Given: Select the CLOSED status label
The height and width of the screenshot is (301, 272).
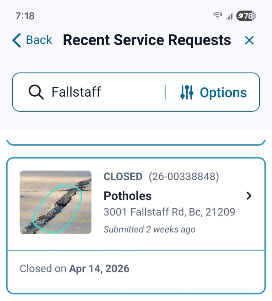Looking at the screenshot, I should click(123, 176).
